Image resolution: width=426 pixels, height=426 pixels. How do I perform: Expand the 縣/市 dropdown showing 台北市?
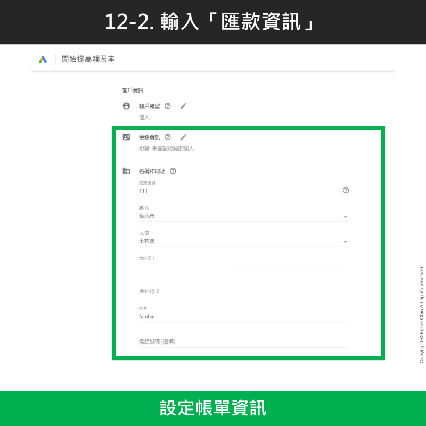point(345,217)
